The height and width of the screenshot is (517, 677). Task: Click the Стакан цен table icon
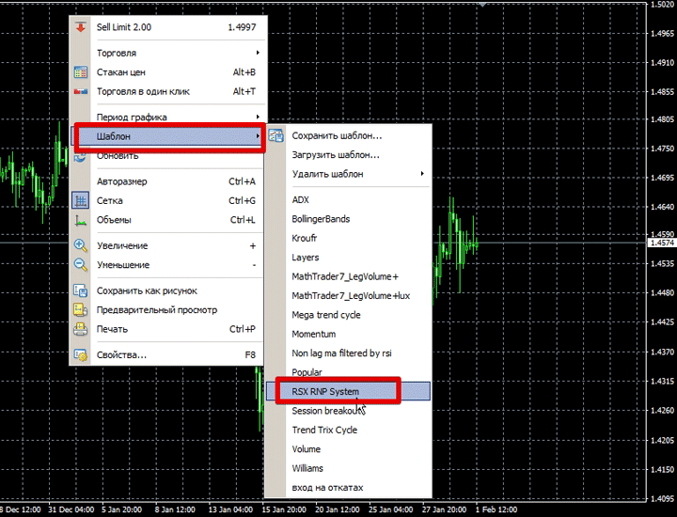pyautogui.click(x=81, y=72)
